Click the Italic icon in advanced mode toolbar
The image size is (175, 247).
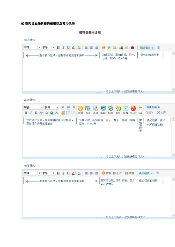[x=31, y=113]
